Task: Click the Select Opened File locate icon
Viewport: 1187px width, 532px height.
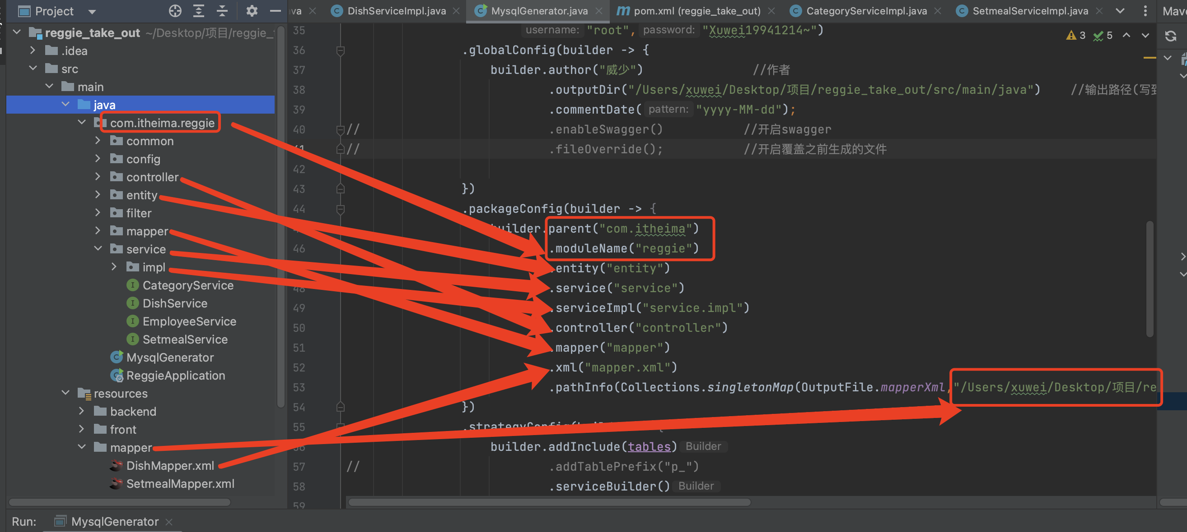Action: coord(175,10)
